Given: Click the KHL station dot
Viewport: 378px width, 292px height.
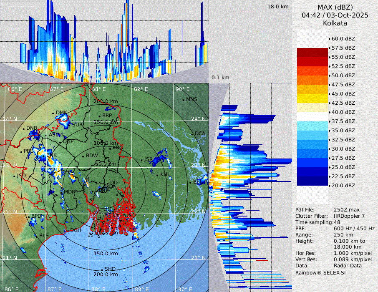Looking at the screenshot, I should coord(158,174).
